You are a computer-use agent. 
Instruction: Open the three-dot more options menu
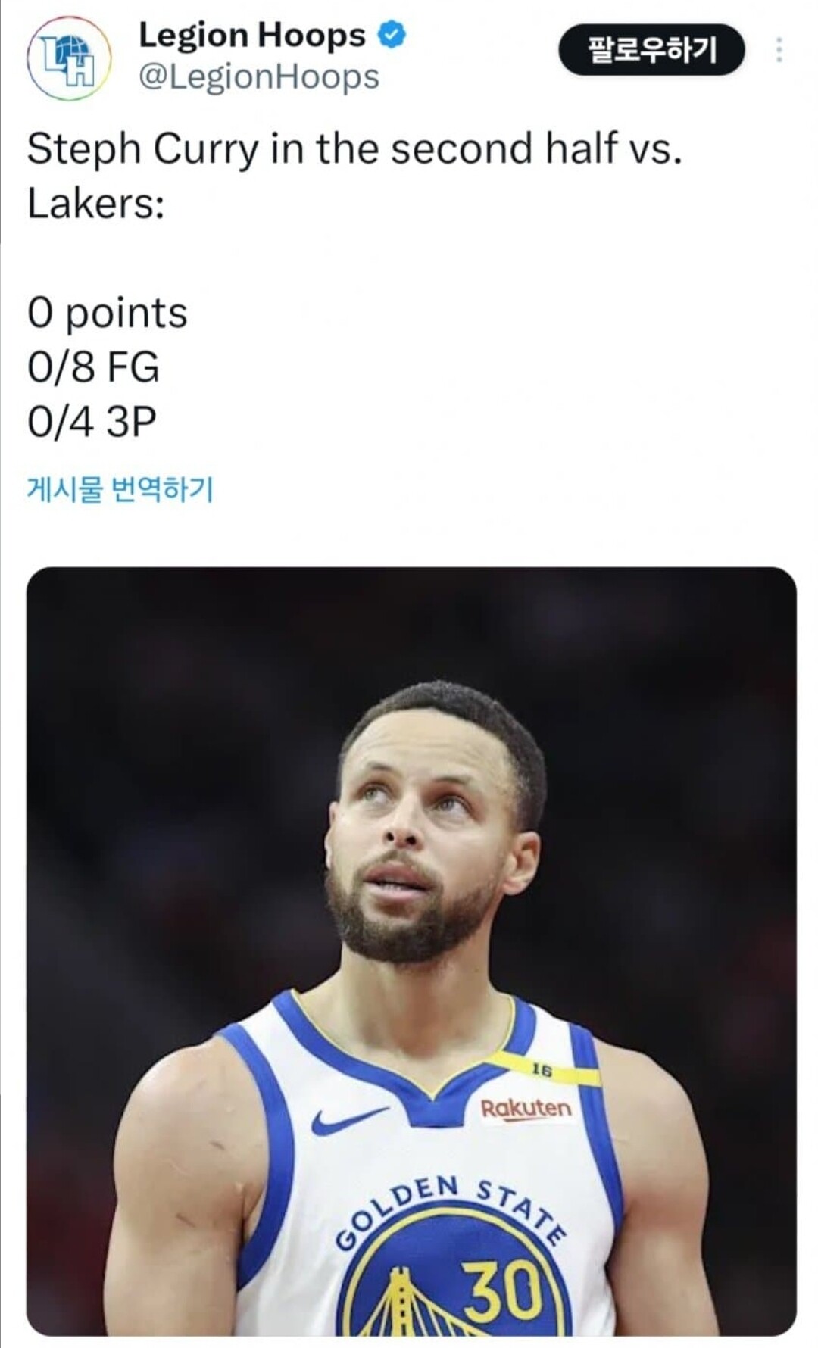pyautogui.click(x=779, y=50)
